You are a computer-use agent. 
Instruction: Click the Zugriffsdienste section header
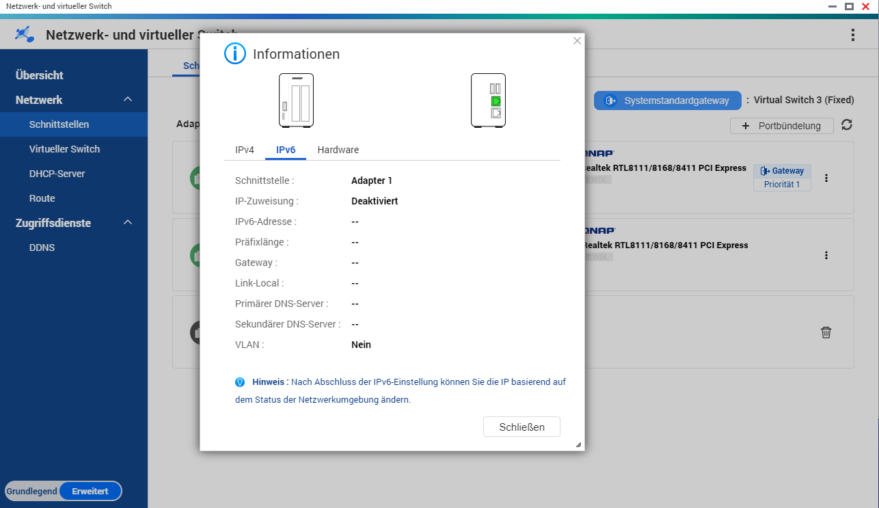pyautogui.click(x=53, y=223)
